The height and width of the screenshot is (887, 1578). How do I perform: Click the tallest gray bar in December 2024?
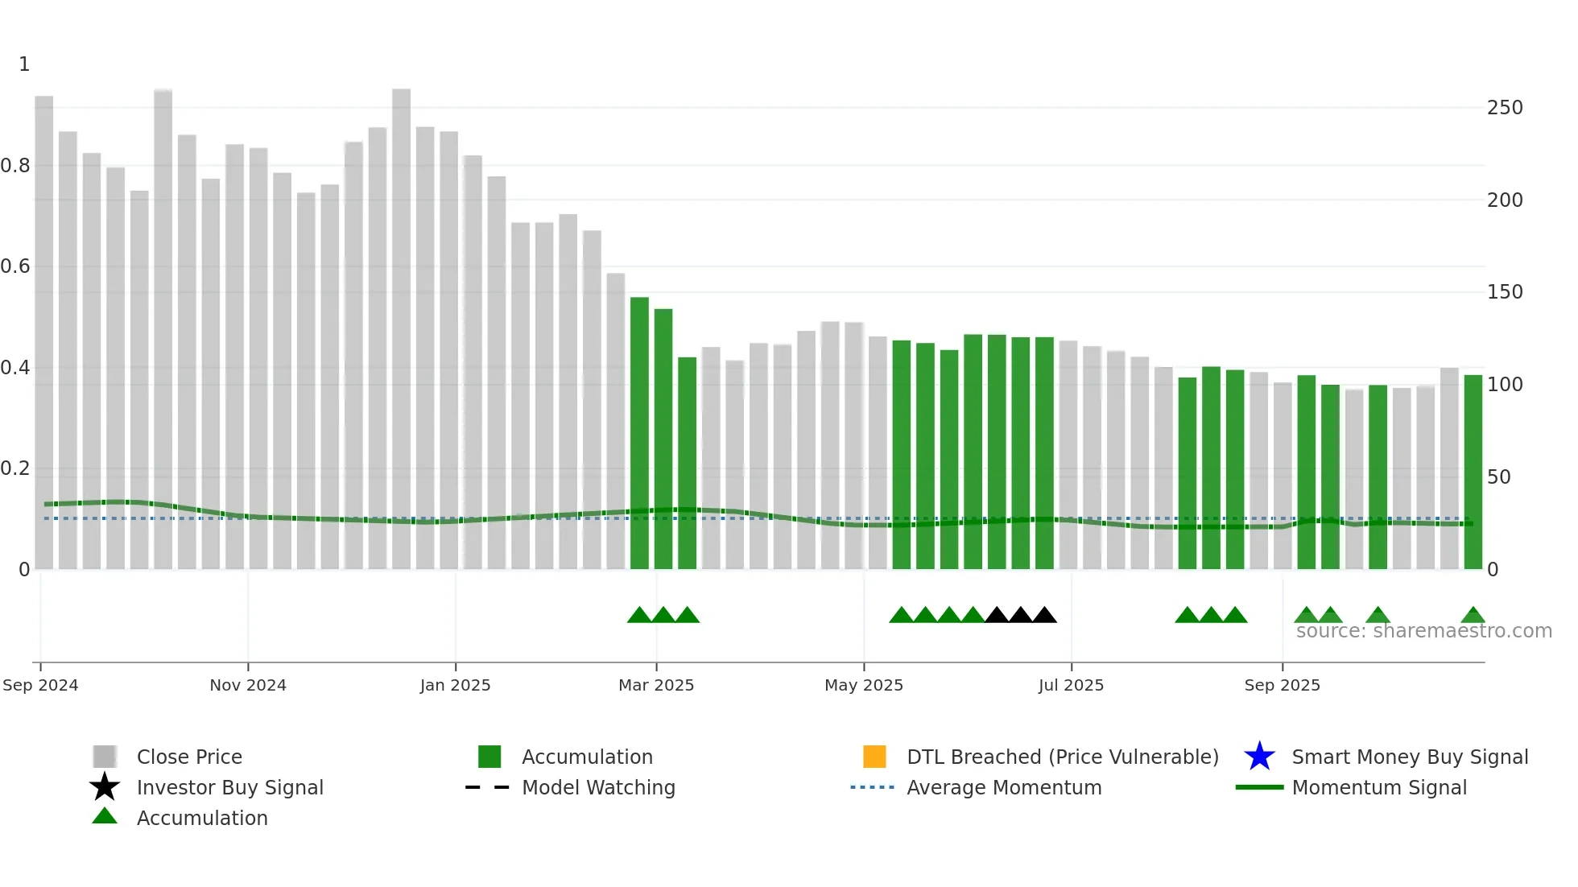[401, 322]
